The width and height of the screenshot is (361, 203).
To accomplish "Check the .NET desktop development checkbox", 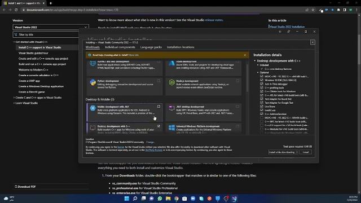I will (x=237, y=107).
